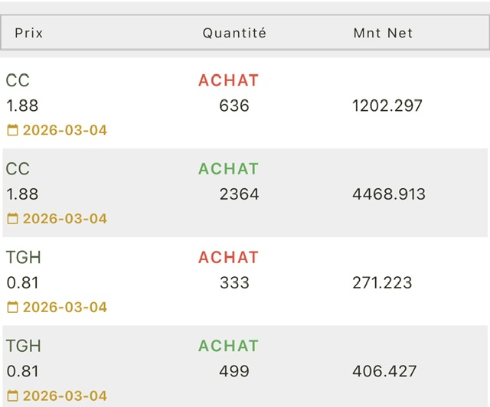Click the red ACHAT label above quantity 636
Image resolution: width=490 pixels, height=407 pixels.
pyautogui.click(x=228, y=80)
